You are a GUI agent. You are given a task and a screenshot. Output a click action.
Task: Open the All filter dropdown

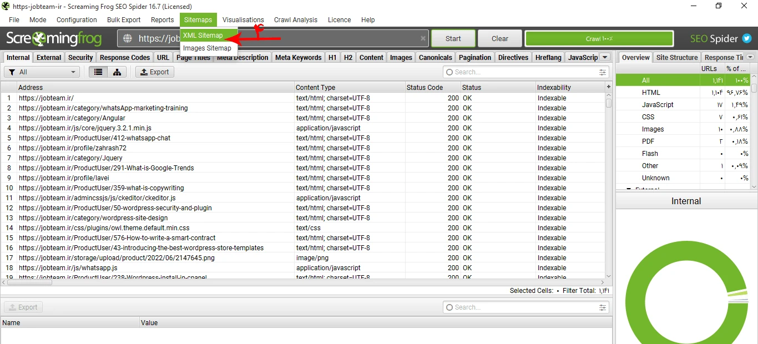42,72
